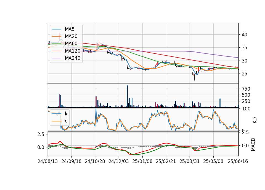Click the price axis value 35
The width and height of the screenshot is (265, 190).
pos(245,48)
